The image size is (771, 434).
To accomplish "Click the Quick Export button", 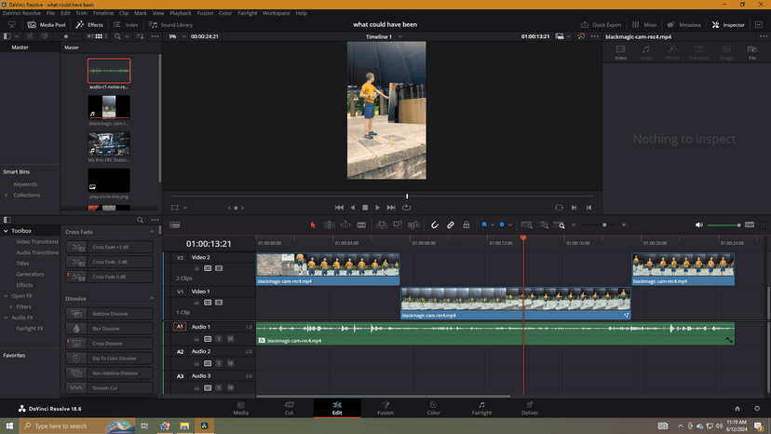I will [602, 25].
